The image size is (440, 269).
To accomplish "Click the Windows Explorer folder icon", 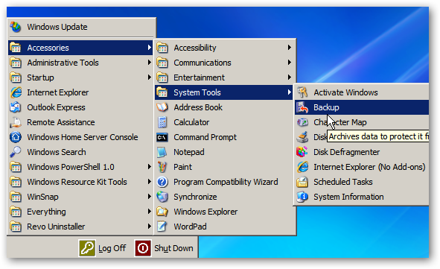I will pos(162,212).
